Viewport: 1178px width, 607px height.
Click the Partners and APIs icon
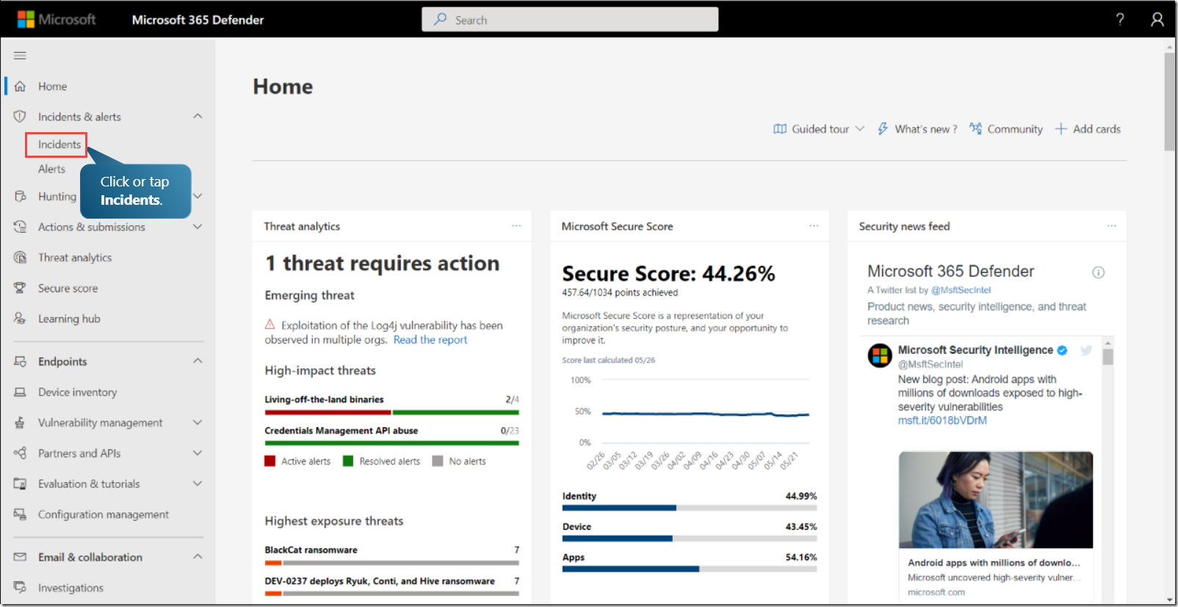(x=21, y=454)
